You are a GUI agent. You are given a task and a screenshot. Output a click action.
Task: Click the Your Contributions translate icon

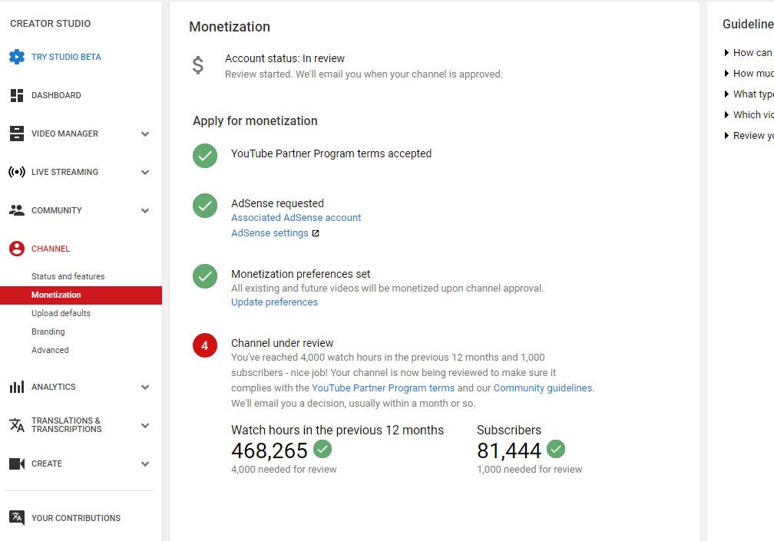[17, 518]
